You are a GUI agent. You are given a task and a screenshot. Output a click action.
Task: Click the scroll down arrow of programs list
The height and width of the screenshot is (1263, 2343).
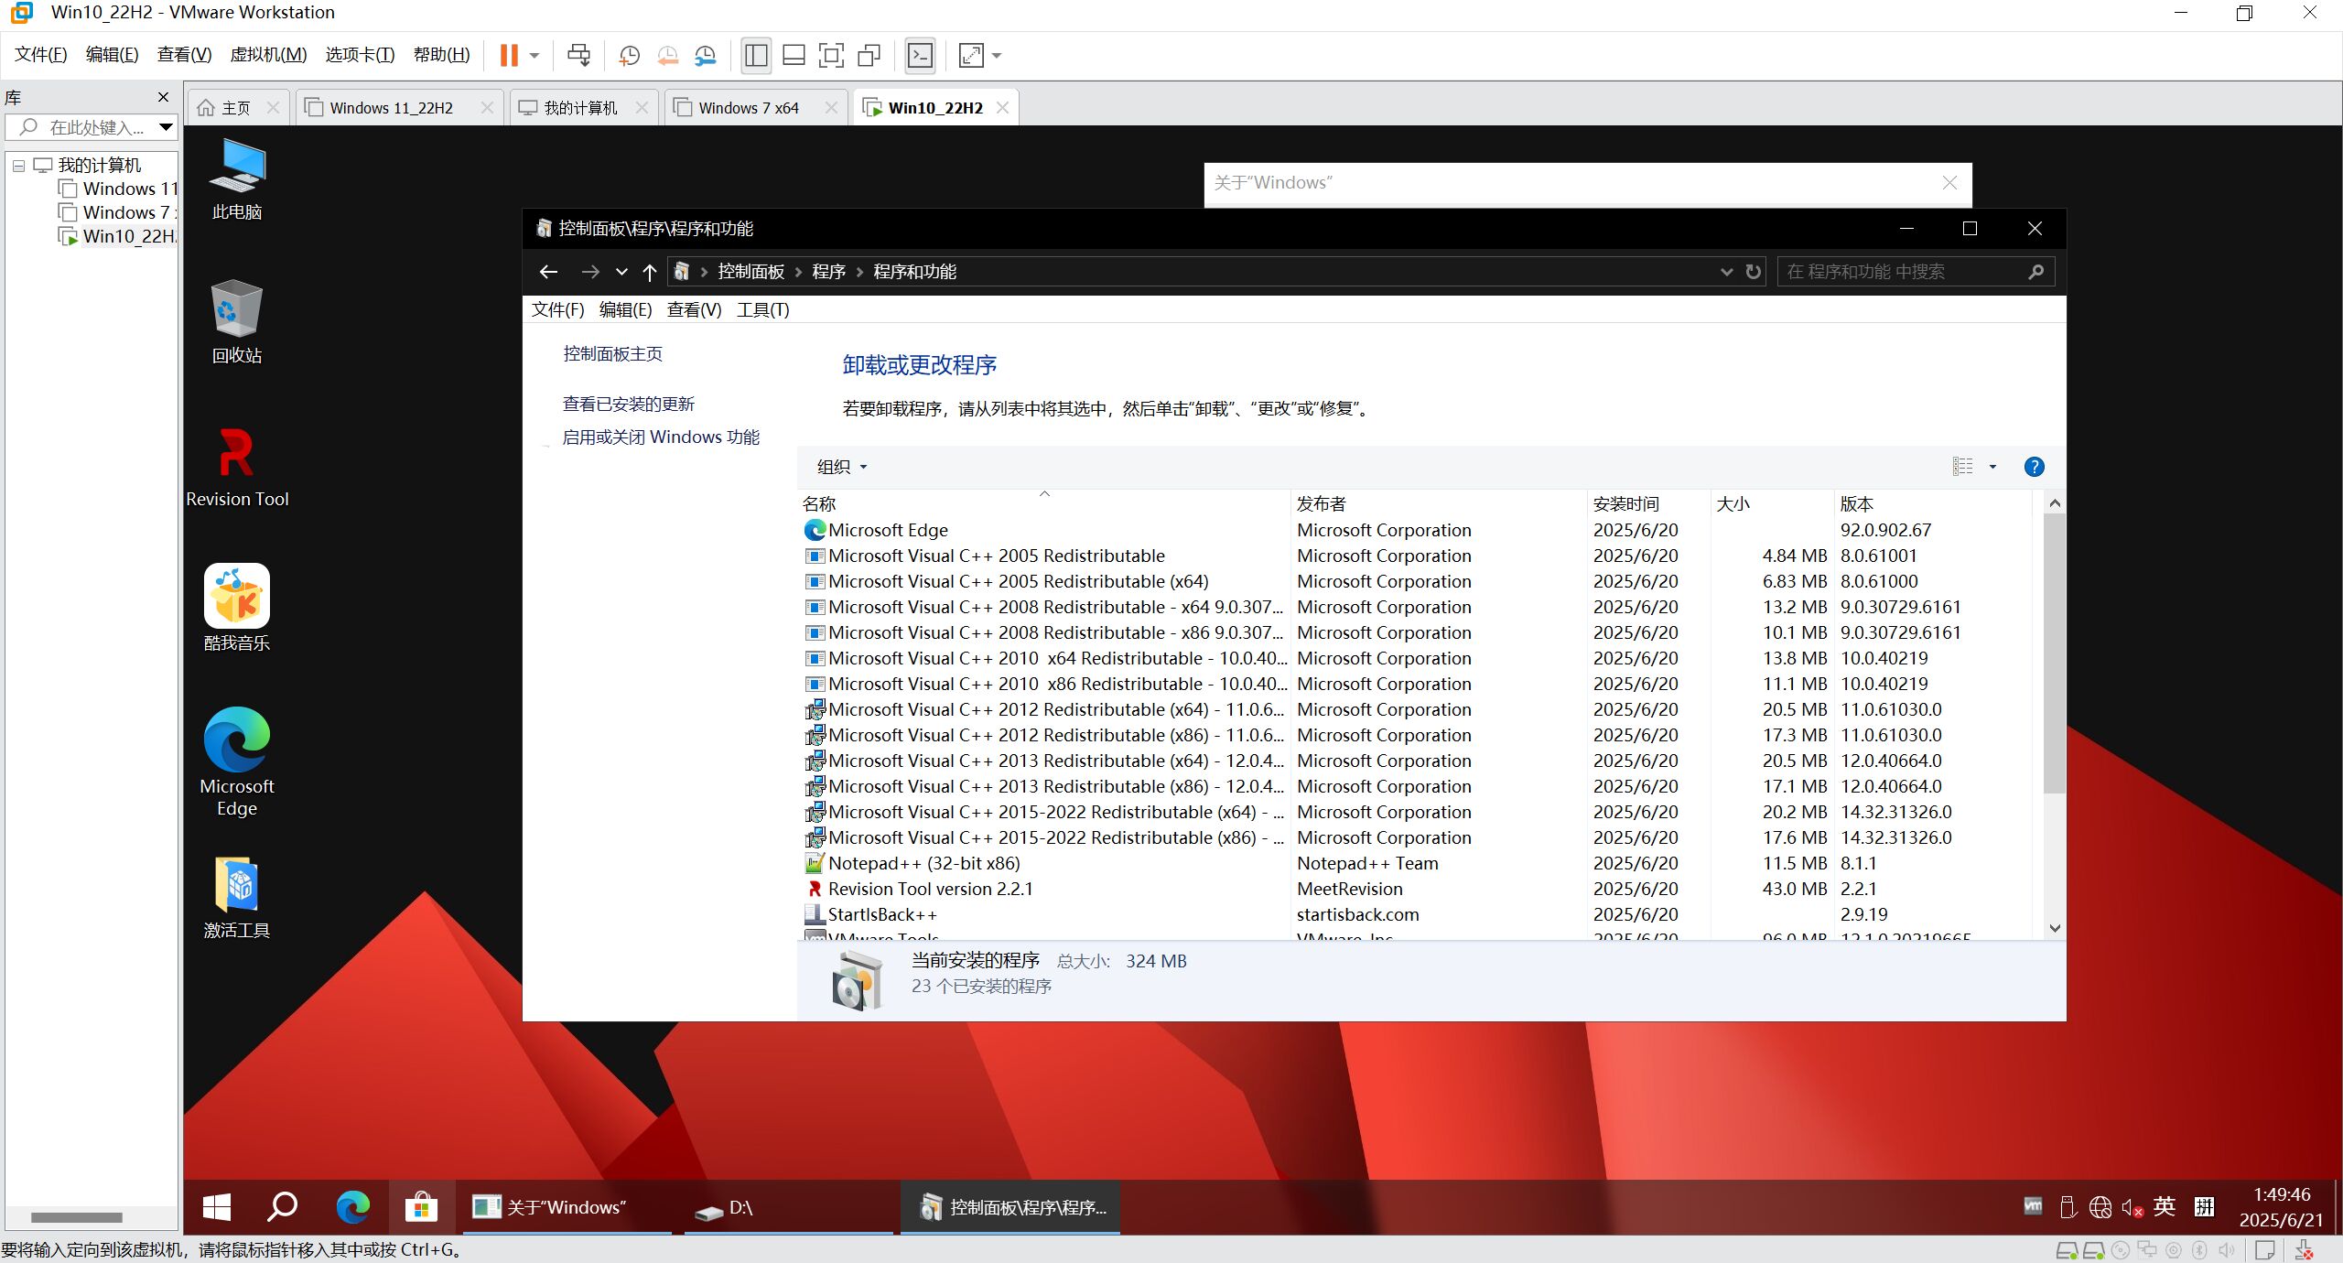(x=2054, y=928)
